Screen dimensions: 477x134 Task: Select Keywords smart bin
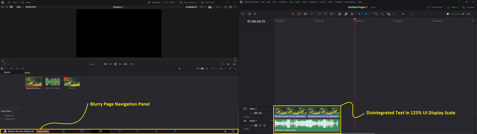tap(9, 115)
